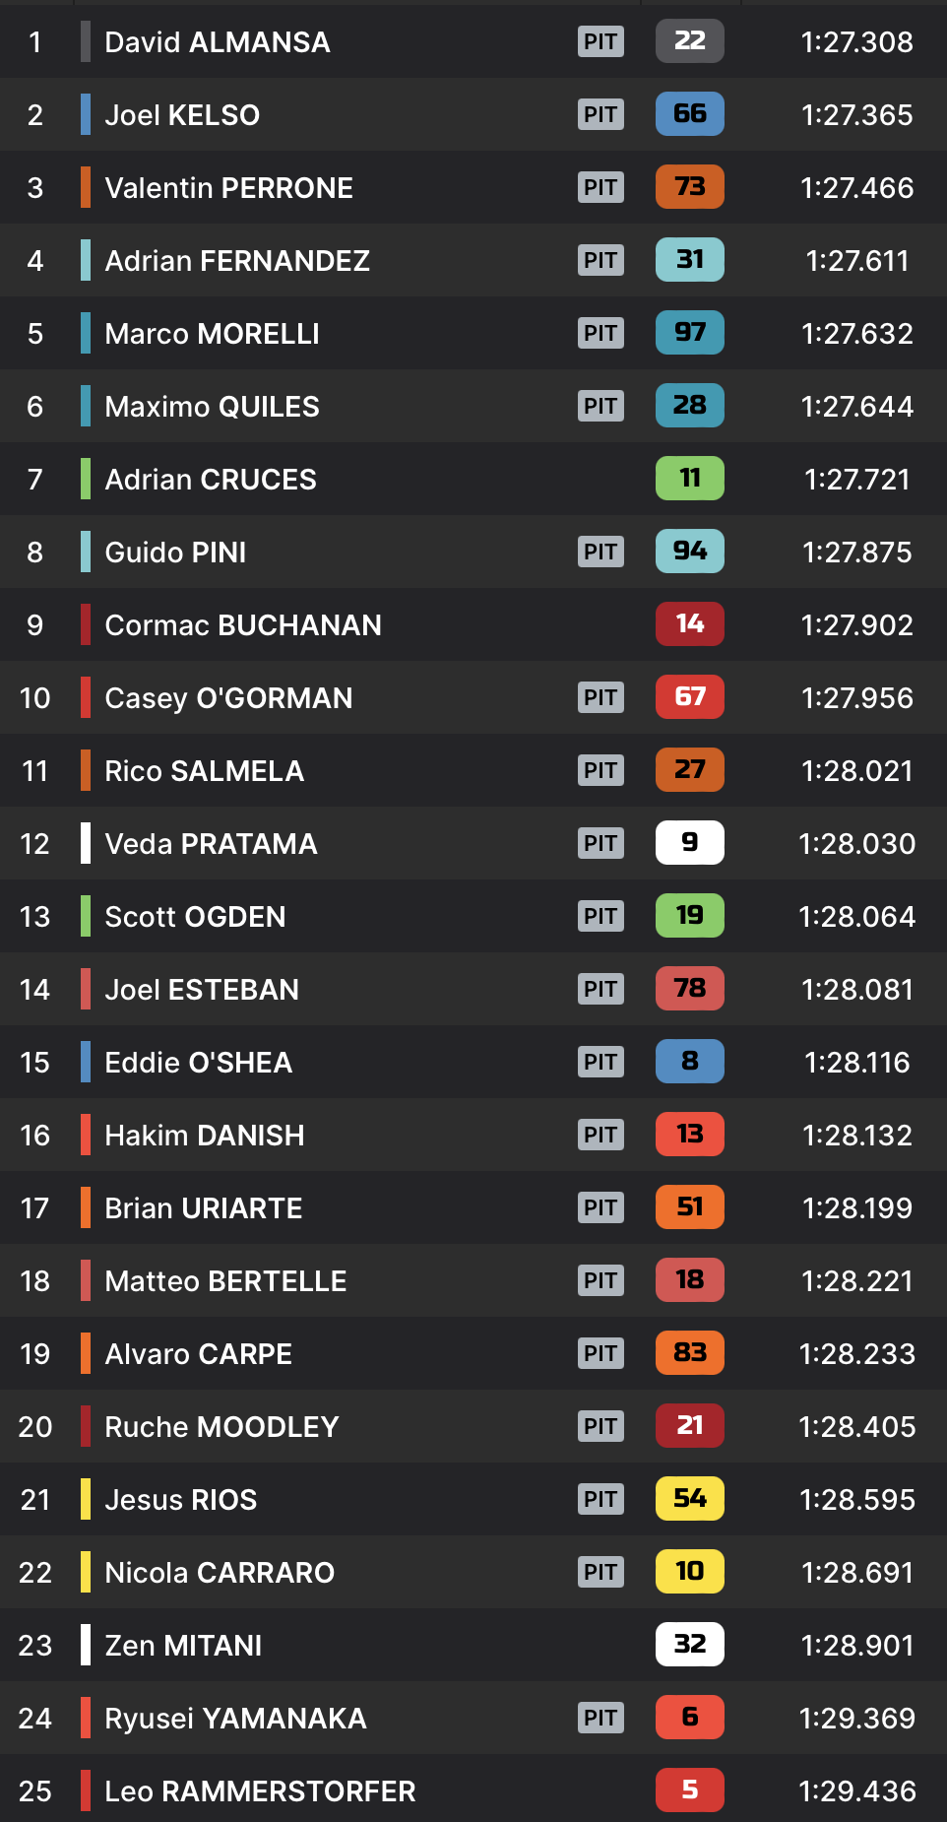The width and height of the screenshot is (947, 1822).
Task: Click the PIT tag beside Marco MORELLI
Action: coord(600,333)
